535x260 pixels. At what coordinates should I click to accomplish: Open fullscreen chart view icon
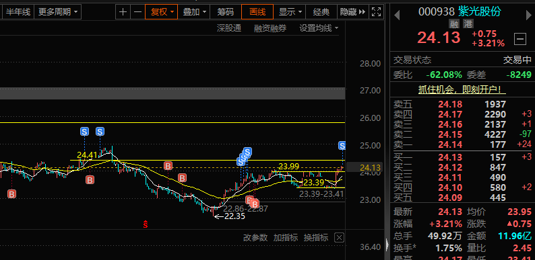pyautogui.click(x=376, y=12)
